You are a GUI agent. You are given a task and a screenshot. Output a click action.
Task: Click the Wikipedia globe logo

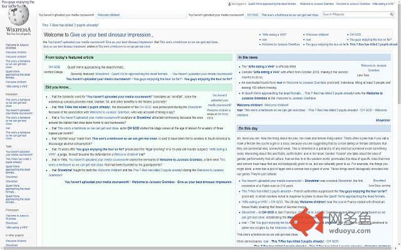18,16
